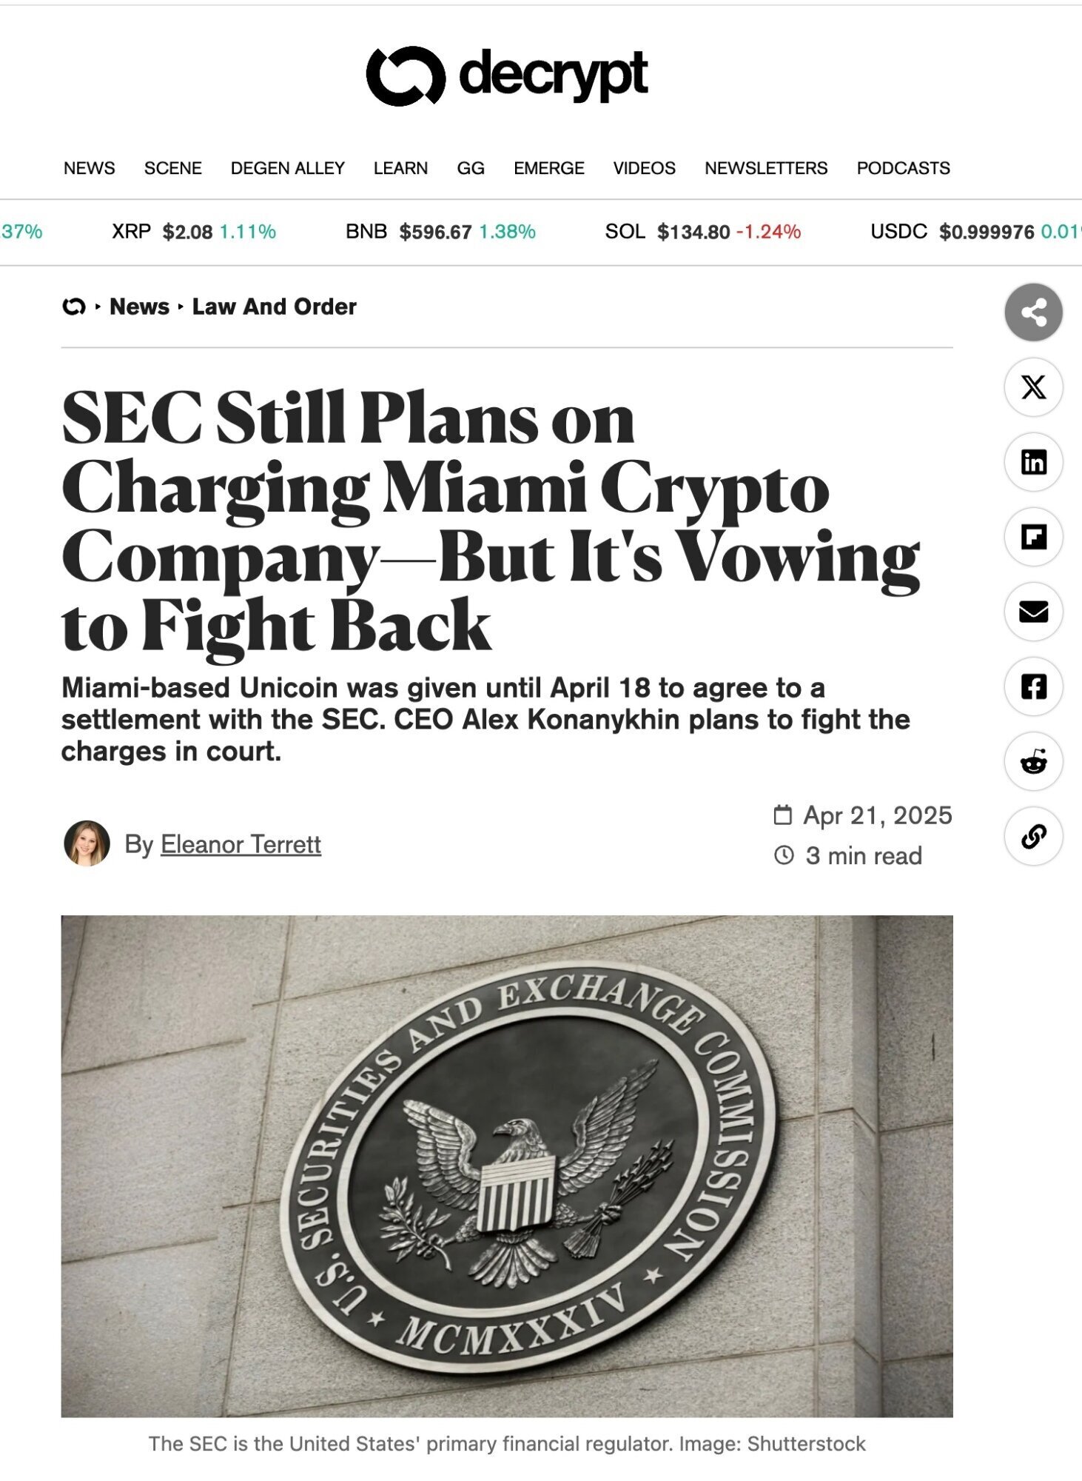The image size is (1082, 1481).
Task: Click the Decrypt logo
Action: point(507,76)
